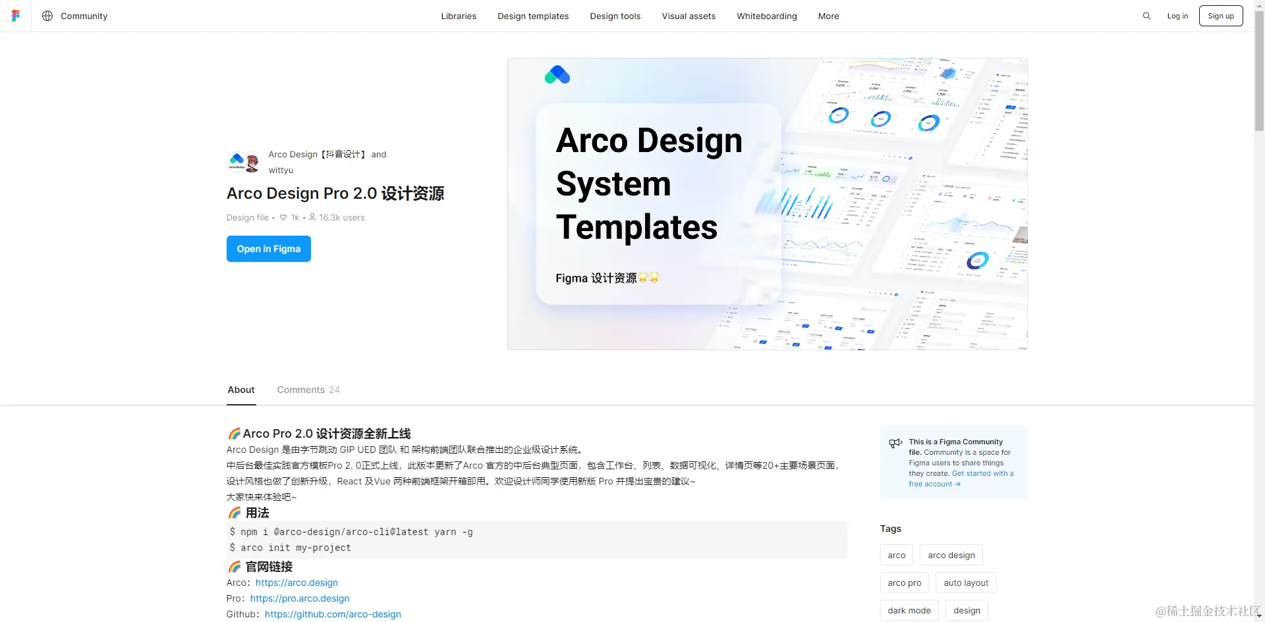Open the Design tools menu

(615, 16)
